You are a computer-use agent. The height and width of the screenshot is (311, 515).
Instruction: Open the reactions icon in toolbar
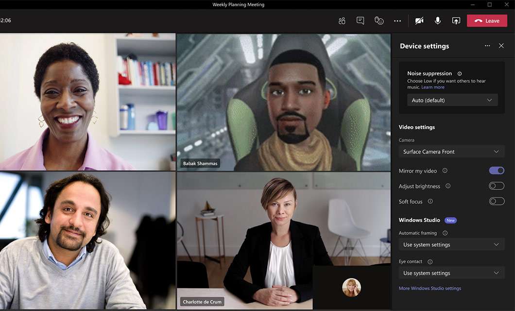[379, 21]
